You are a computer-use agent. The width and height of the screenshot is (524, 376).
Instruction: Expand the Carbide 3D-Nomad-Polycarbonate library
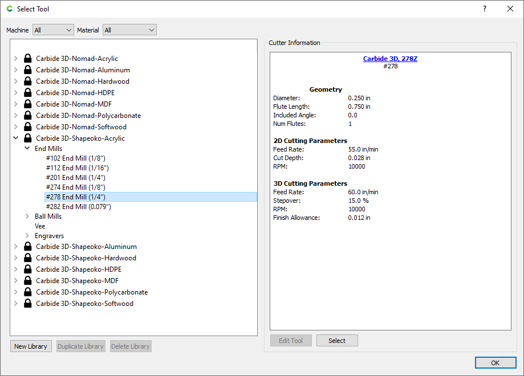tap(16, 115)
